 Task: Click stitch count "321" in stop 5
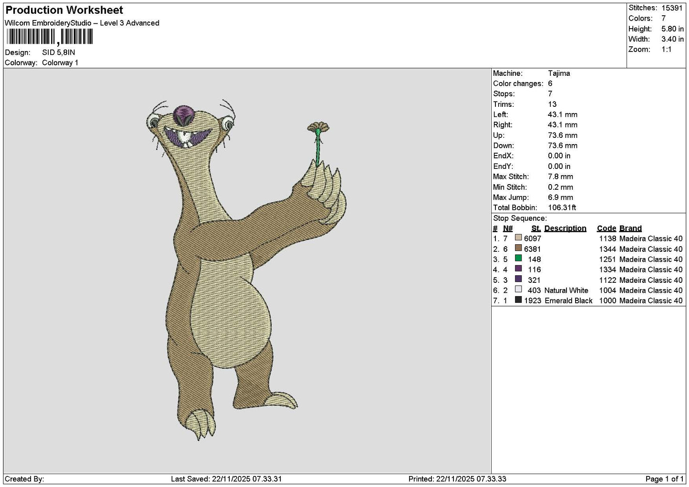click(x=535, y=280)
